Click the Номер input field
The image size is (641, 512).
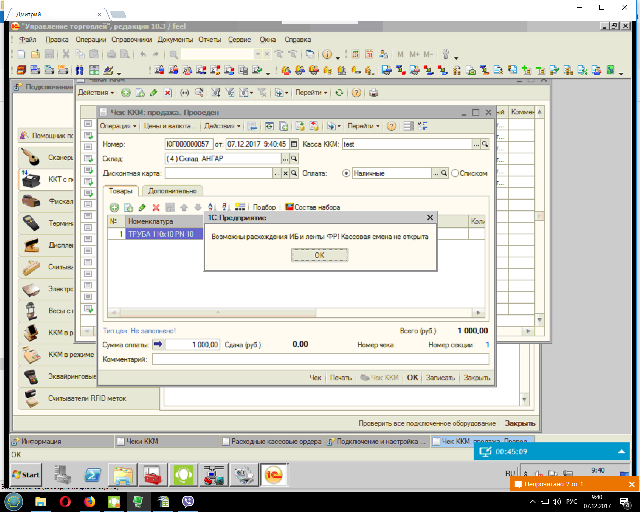tap(189, 144)
